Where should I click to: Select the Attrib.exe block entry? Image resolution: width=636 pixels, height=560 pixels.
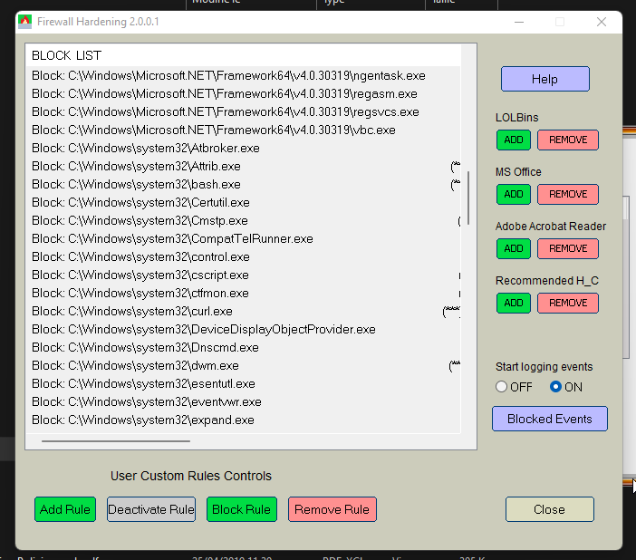(243, 167)
